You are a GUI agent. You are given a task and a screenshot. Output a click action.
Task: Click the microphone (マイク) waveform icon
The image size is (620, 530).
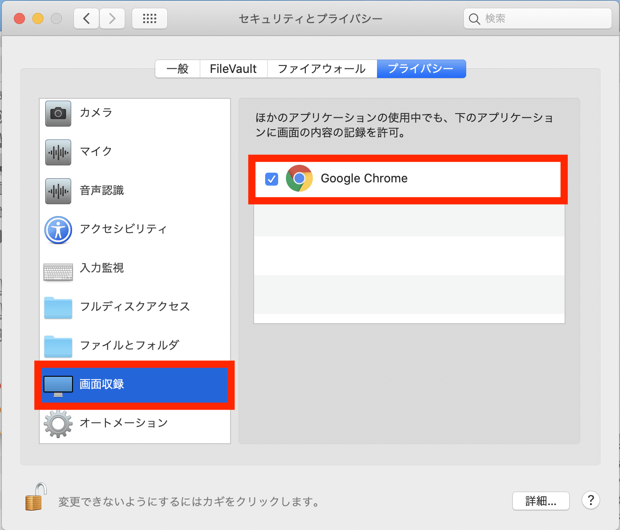pos(58,152)
